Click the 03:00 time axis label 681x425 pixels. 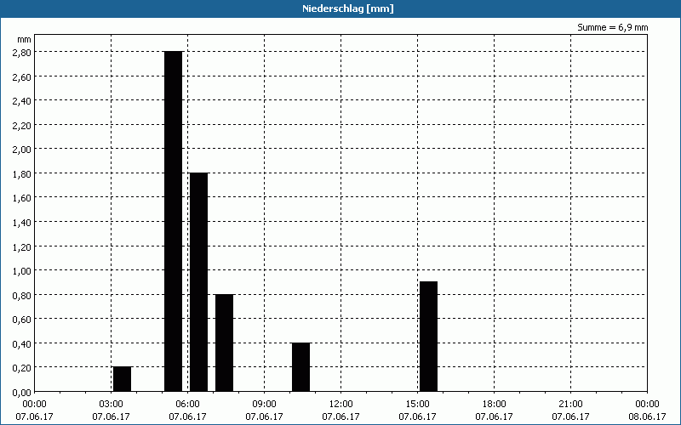click(x=112, y=405)
